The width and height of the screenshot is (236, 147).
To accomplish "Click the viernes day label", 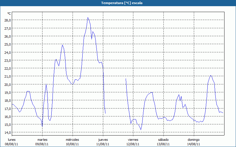I will click(x=133, y=140).
